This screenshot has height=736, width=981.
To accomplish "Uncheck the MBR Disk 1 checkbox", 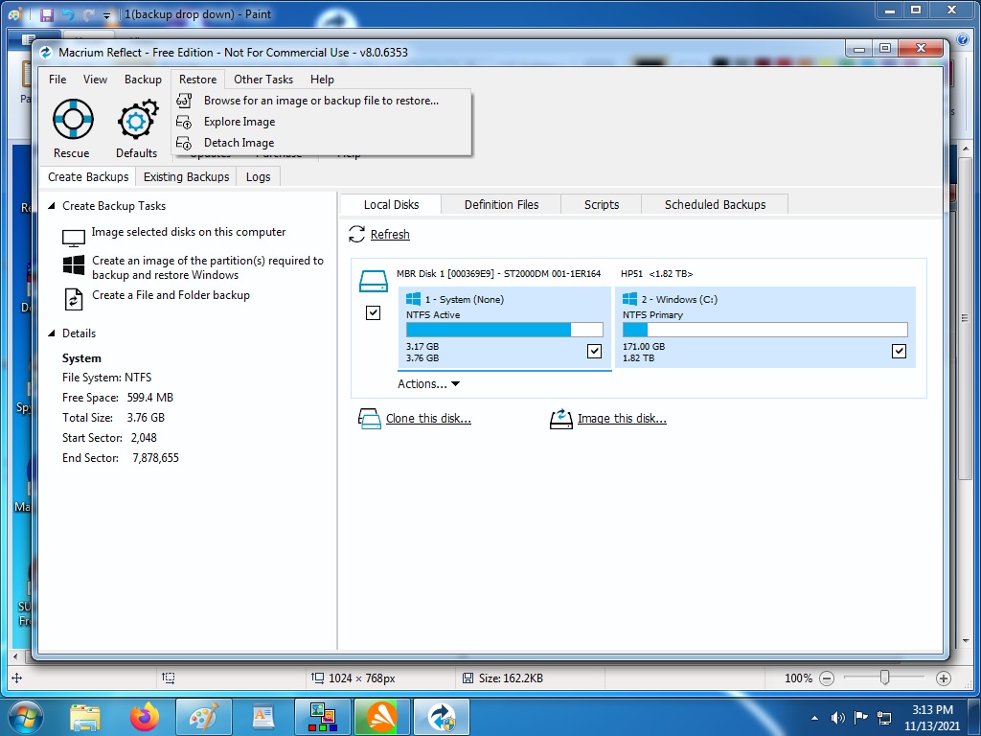I will [373, 312].
